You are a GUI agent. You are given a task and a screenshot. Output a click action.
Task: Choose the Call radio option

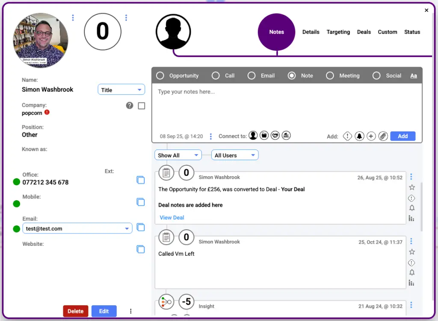216,76
